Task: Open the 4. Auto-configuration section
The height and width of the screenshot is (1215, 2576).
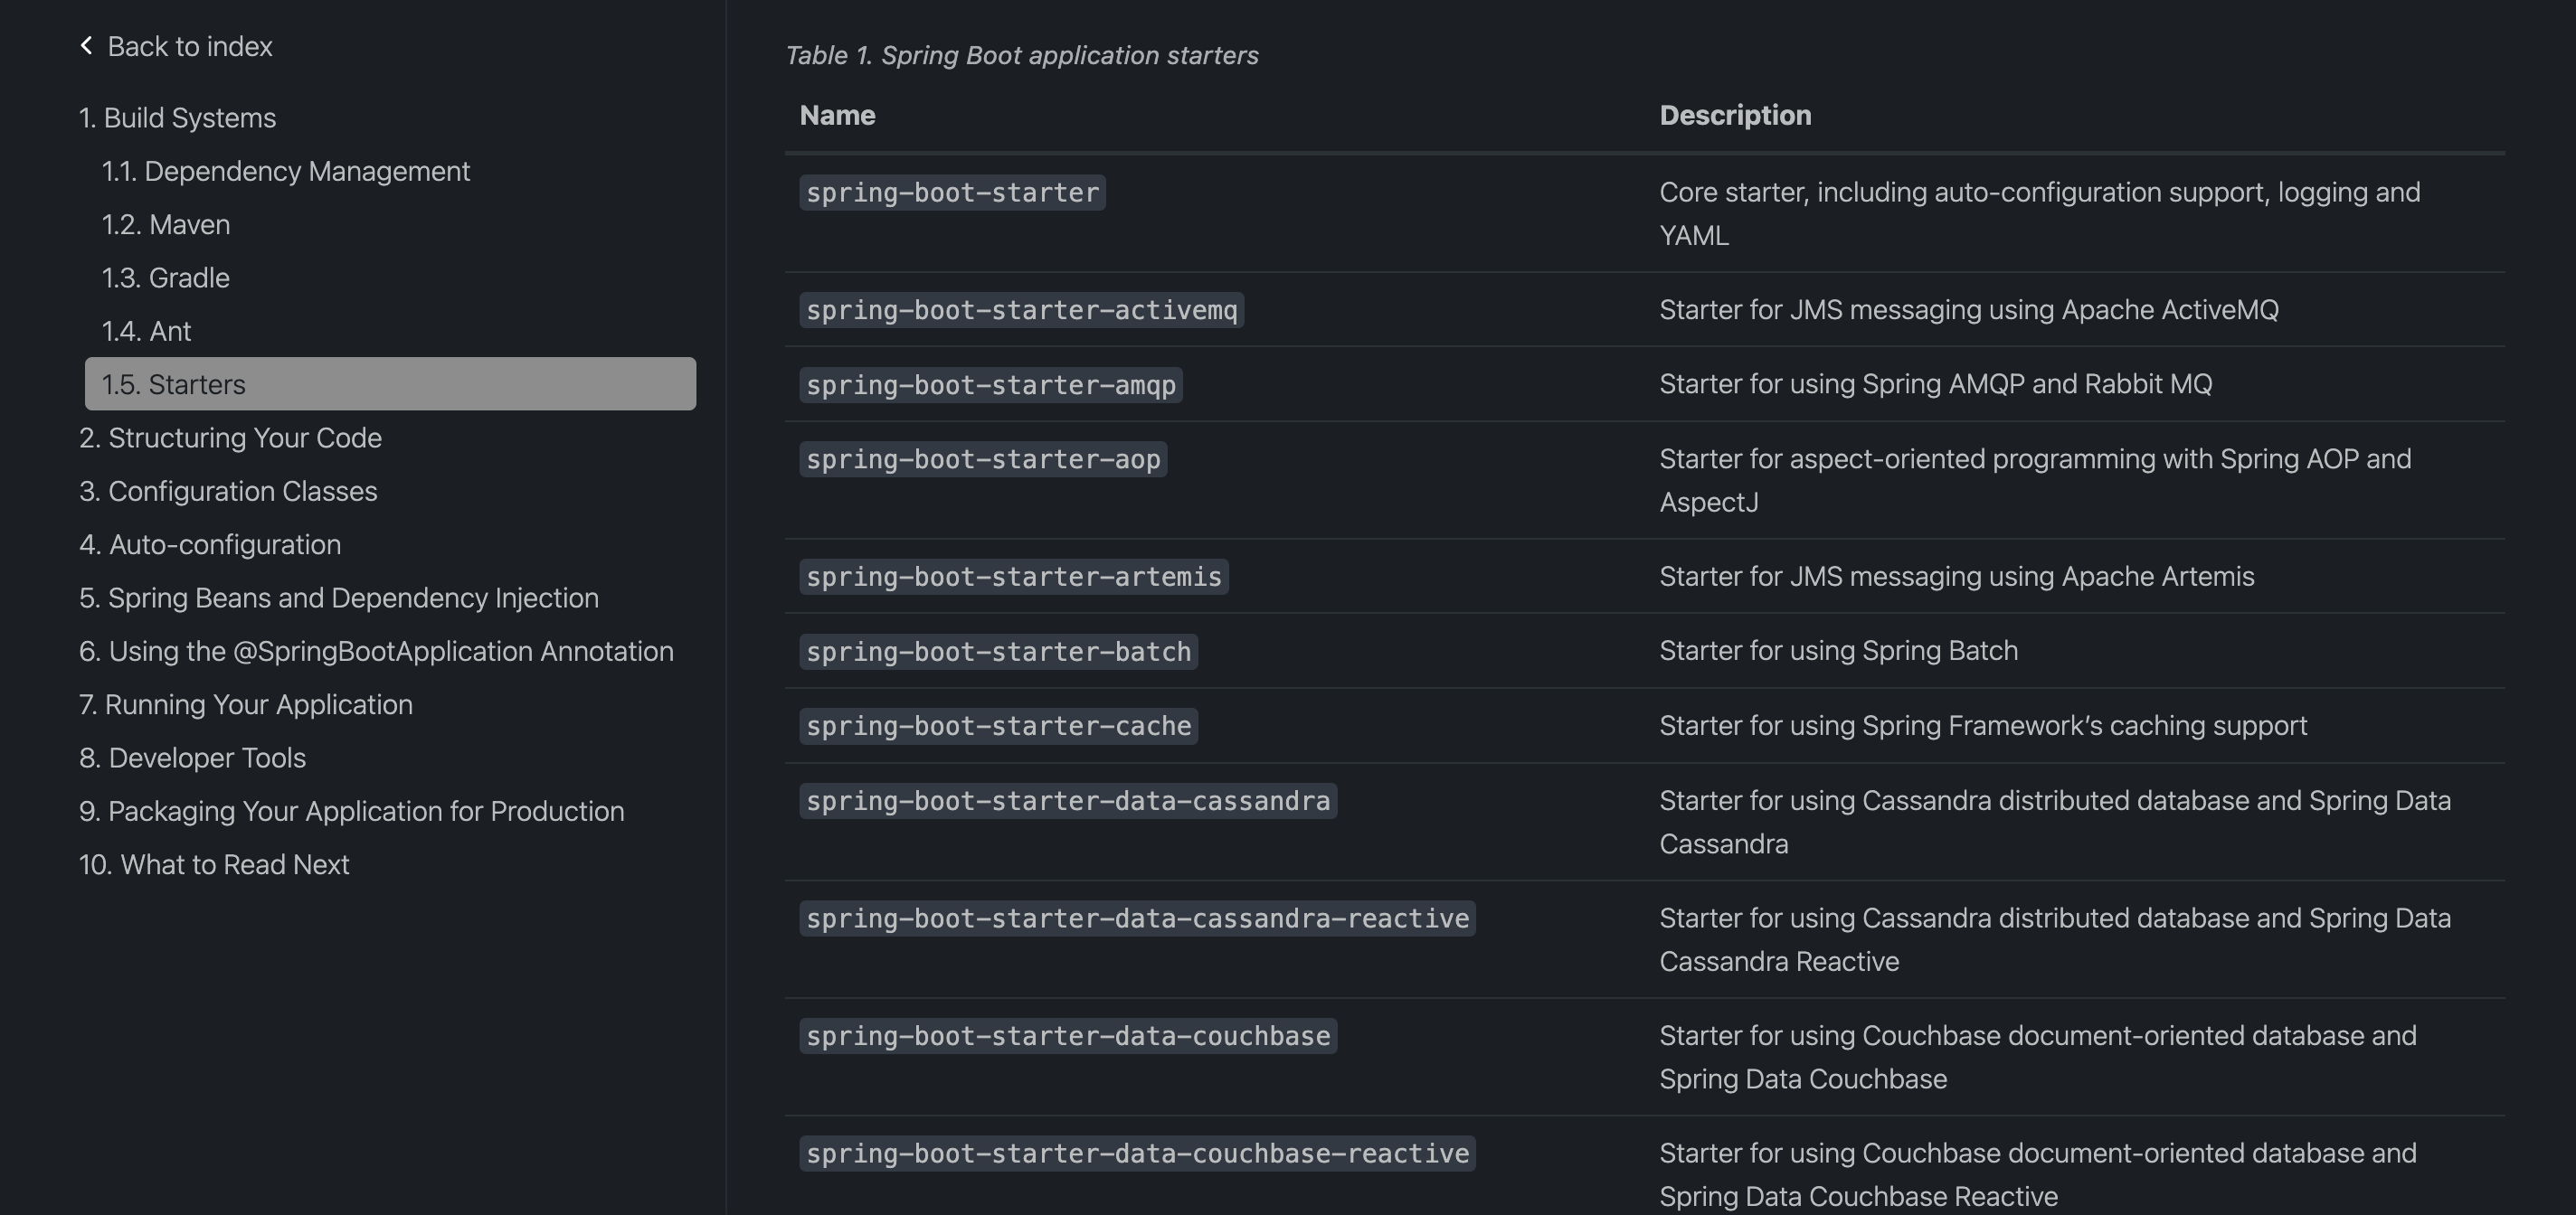Action: [x=209, y=544]
